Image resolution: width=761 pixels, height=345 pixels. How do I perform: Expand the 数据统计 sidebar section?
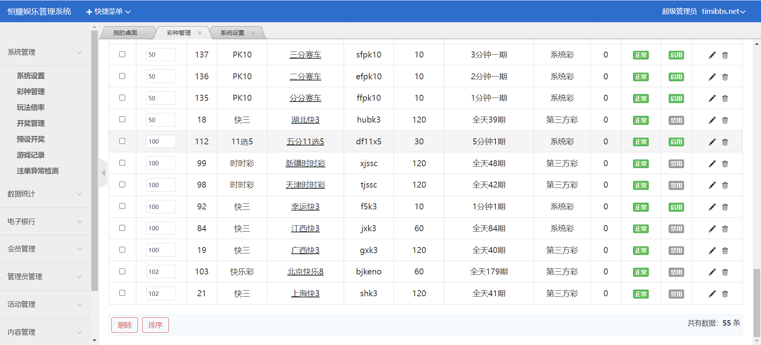pyautogui.click(x=45, y=194)
